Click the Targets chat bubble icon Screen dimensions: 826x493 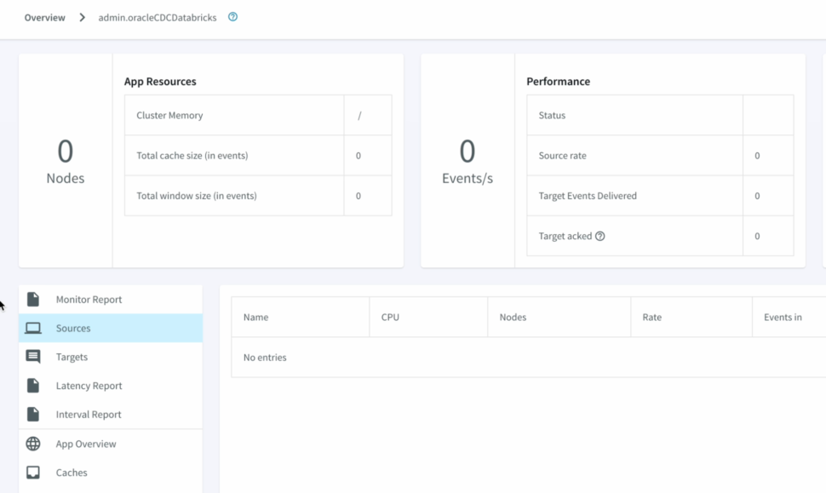click(33, 358)
